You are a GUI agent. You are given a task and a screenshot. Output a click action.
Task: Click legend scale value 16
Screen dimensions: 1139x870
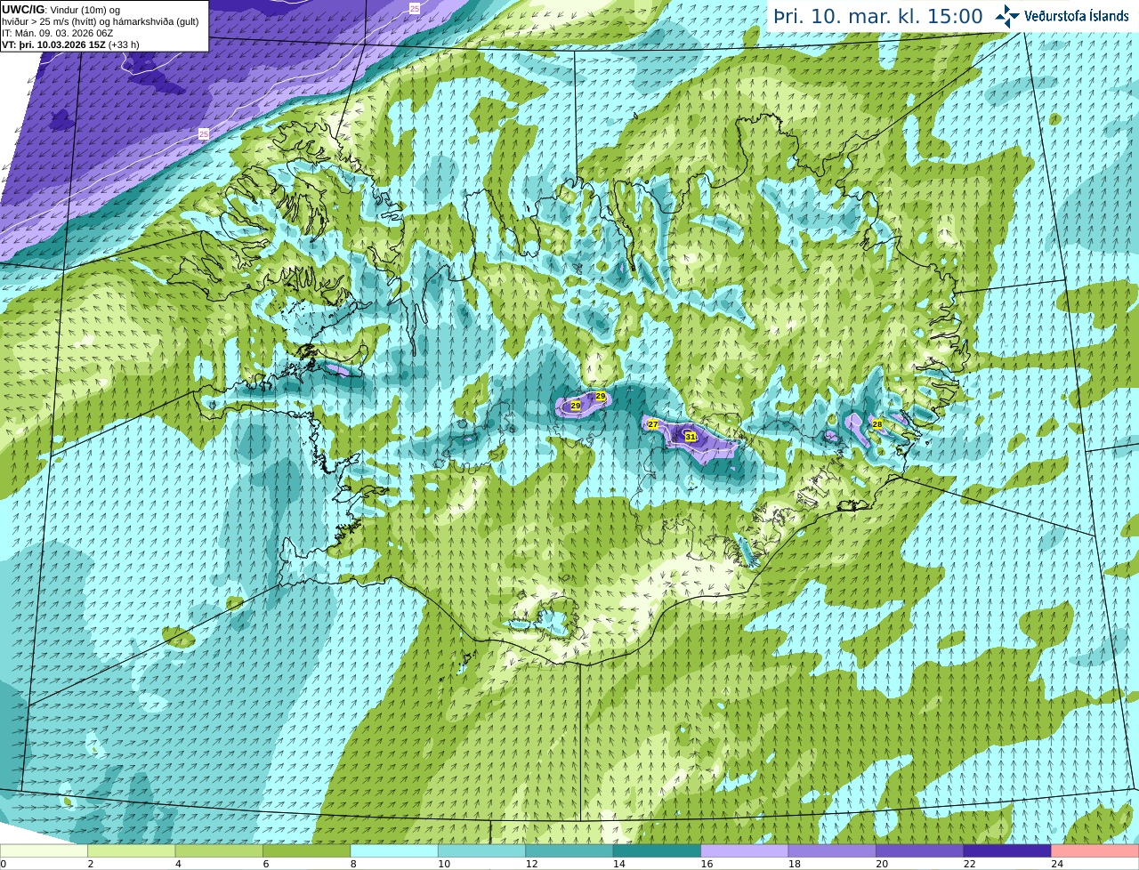click(707, 864)
